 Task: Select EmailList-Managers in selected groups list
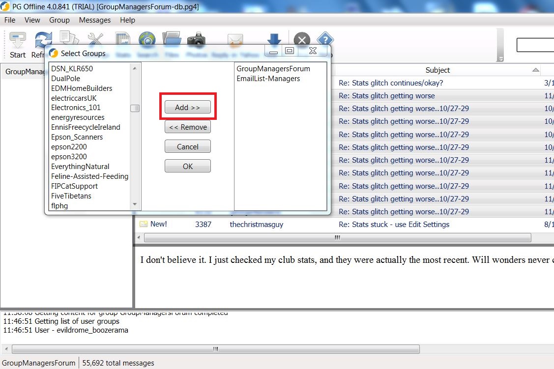(268, 79)
